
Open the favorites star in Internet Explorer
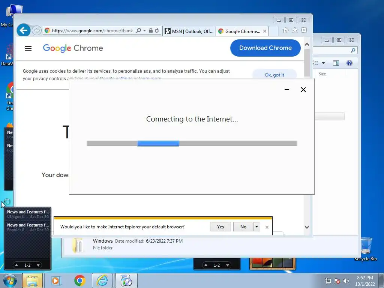tap(295, 30)
